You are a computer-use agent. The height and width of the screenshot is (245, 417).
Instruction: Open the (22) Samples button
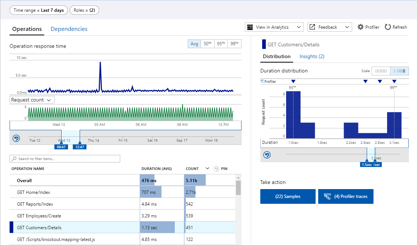tap(288, 196)
